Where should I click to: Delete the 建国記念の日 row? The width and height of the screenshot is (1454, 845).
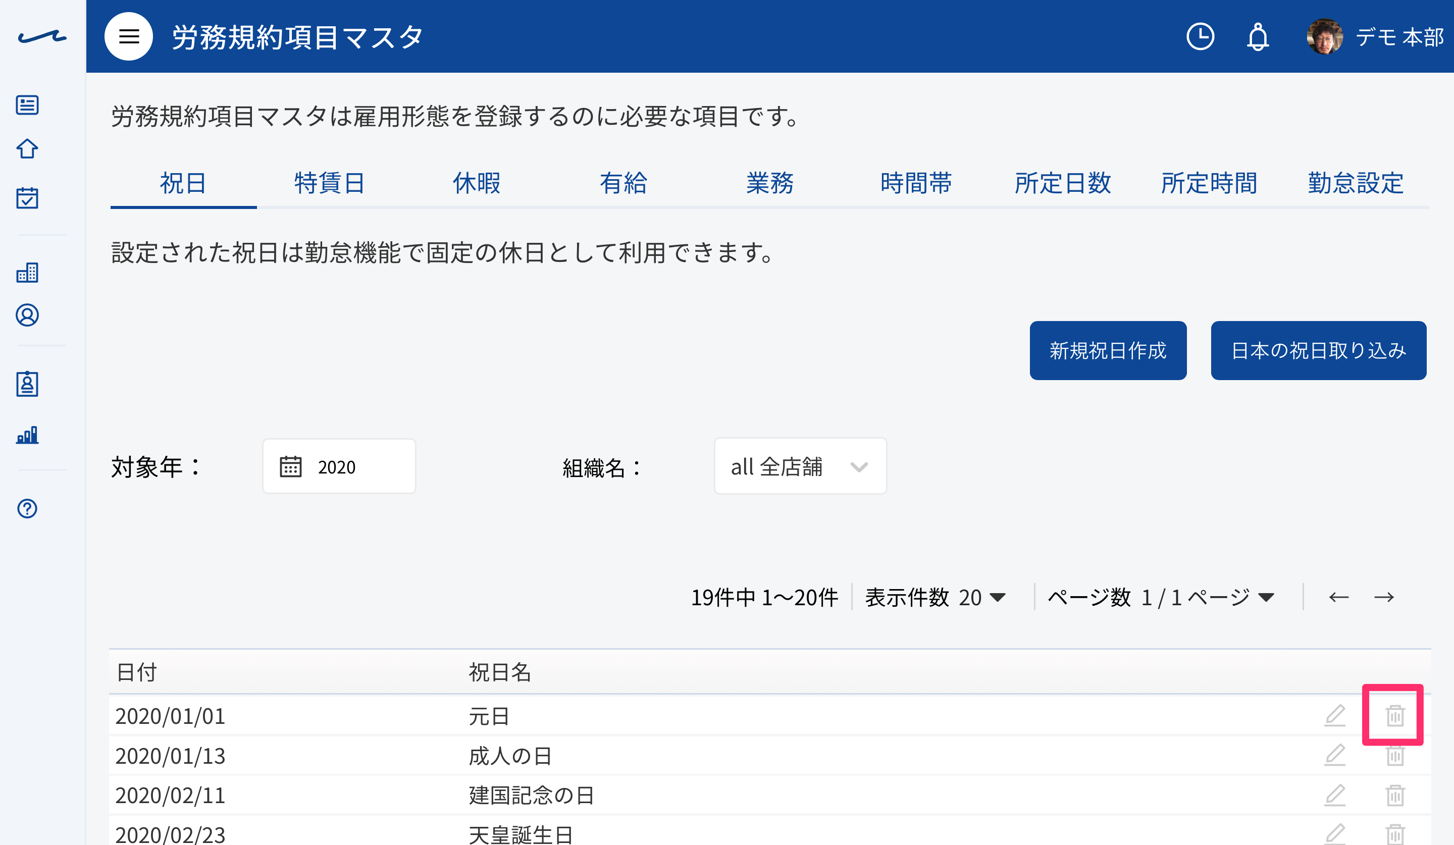coord(1394,796)
